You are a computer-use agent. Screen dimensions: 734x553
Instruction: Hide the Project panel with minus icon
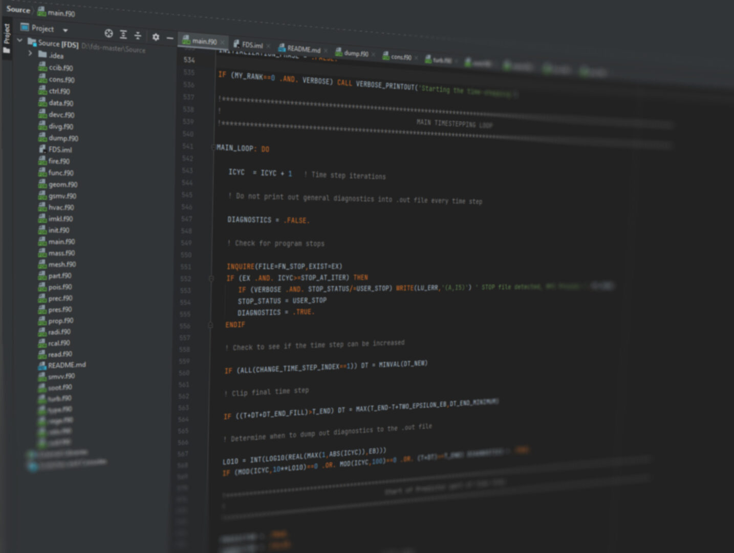tap(170, 38)
